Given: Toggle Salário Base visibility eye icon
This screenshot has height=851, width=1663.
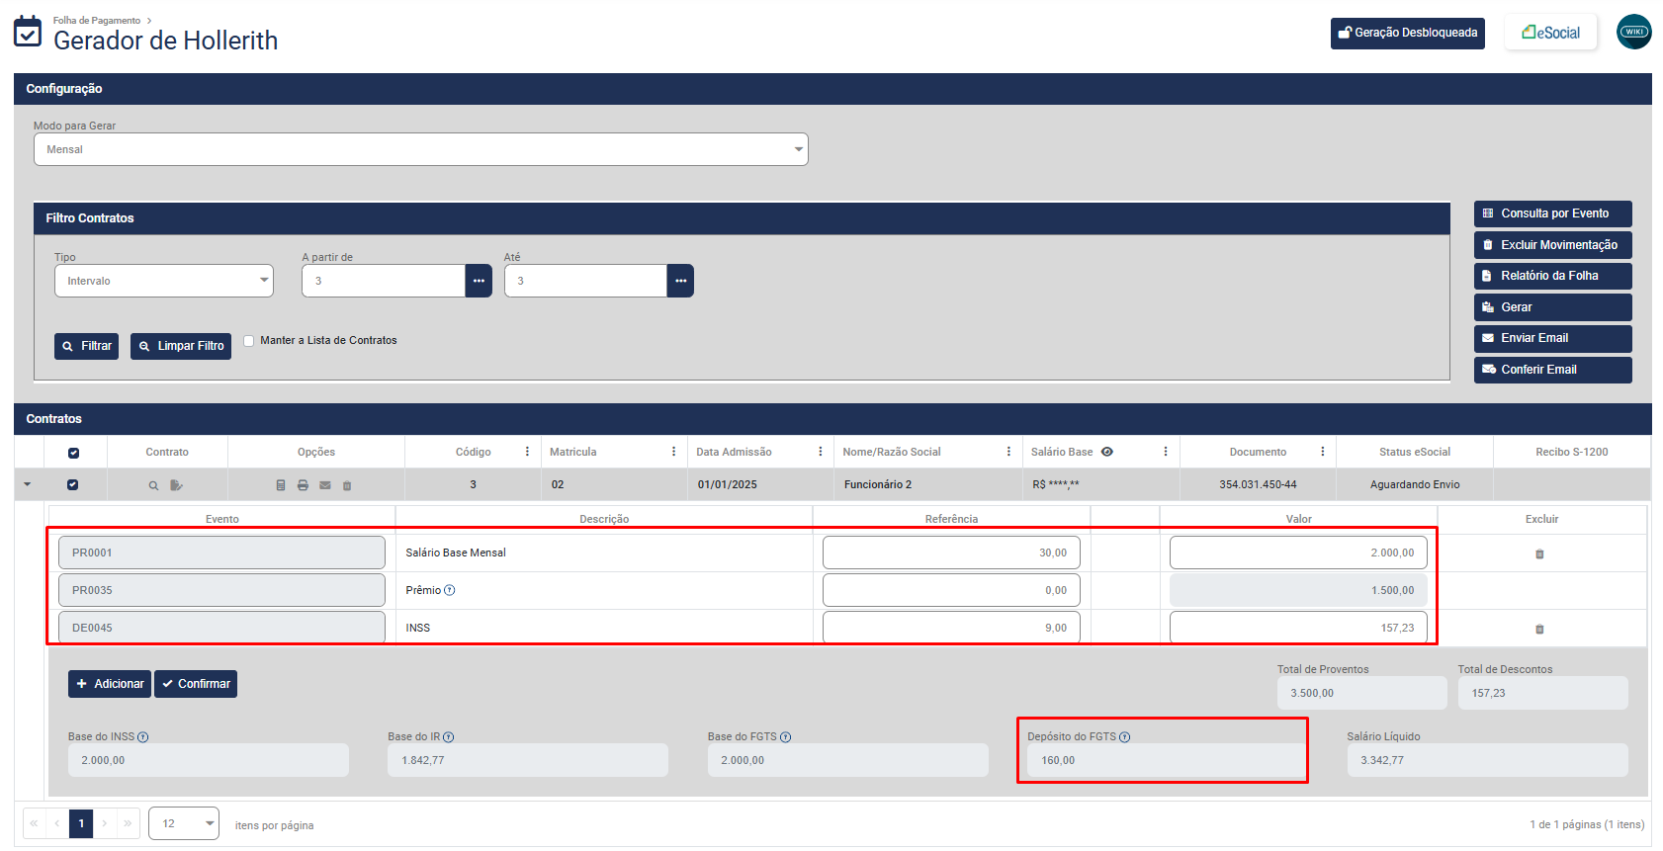Looking at the screenshot, I should pos(1107,452).
